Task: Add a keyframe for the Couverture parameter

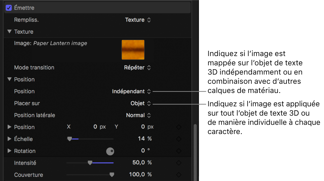Action: pyautogui.click(x=178, y=175)
